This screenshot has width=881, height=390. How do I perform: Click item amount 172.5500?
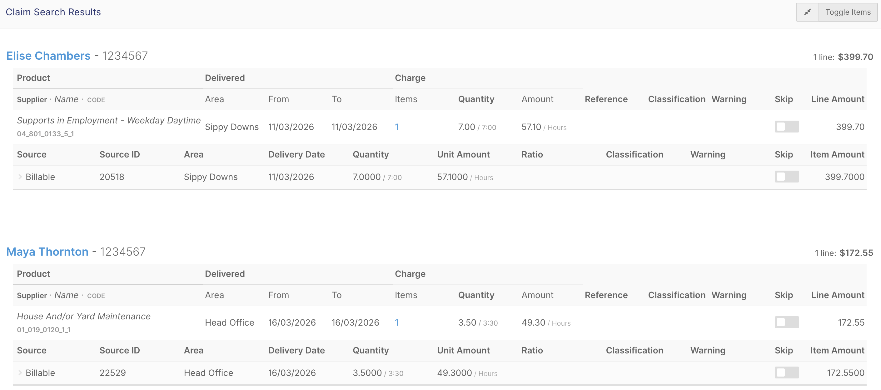tap(845, 373)
